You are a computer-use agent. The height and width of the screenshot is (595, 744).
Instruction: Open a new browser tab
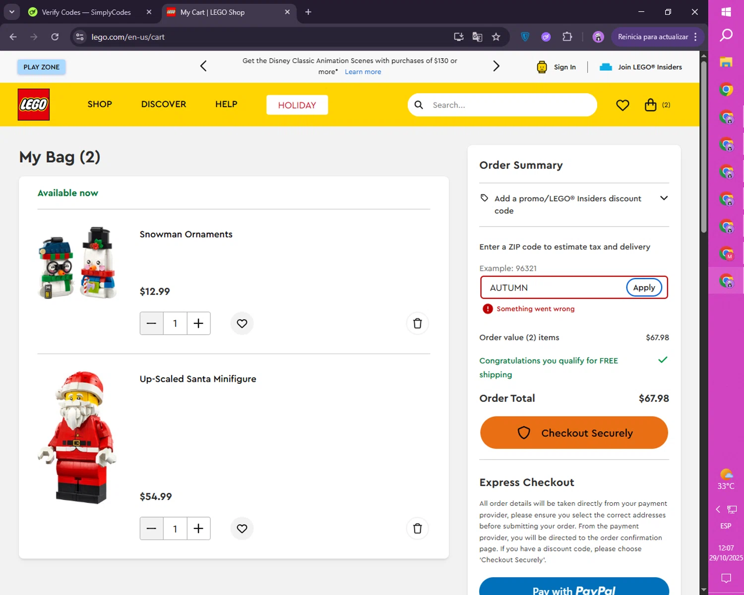[x=308, y=12]
